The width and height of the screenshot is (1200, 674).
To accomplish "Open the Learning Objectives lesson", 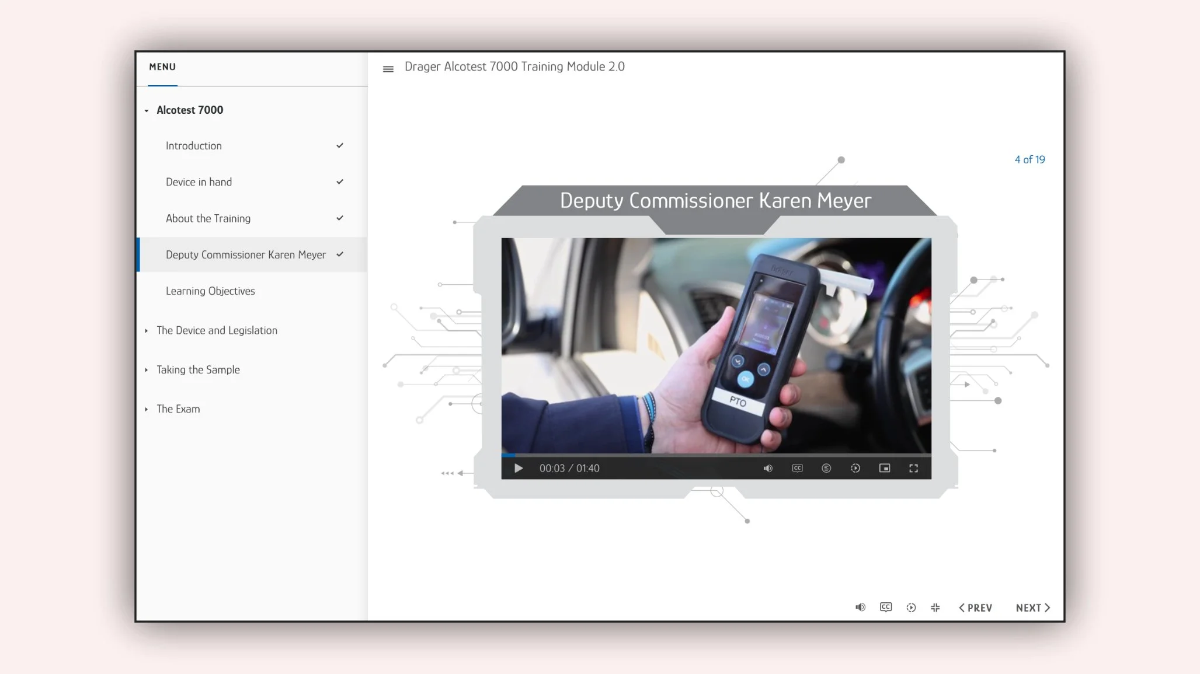I will point(210,291).
